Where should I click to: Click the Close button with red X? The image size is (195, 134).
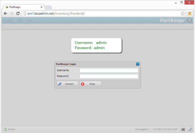(x=90, y=84)
